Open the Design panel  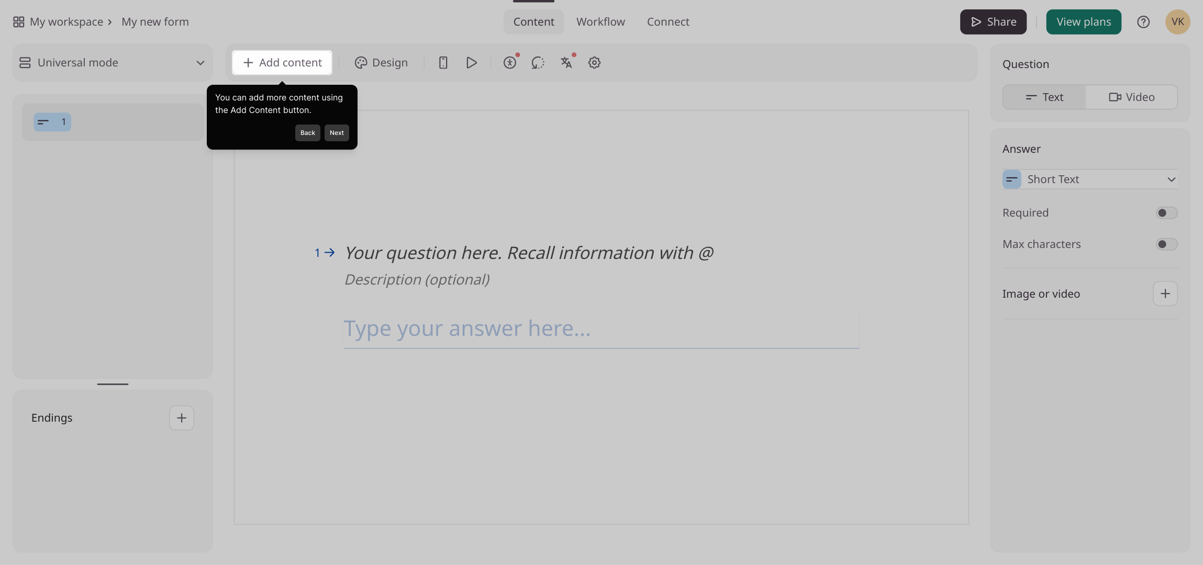[x=381, y=63]
